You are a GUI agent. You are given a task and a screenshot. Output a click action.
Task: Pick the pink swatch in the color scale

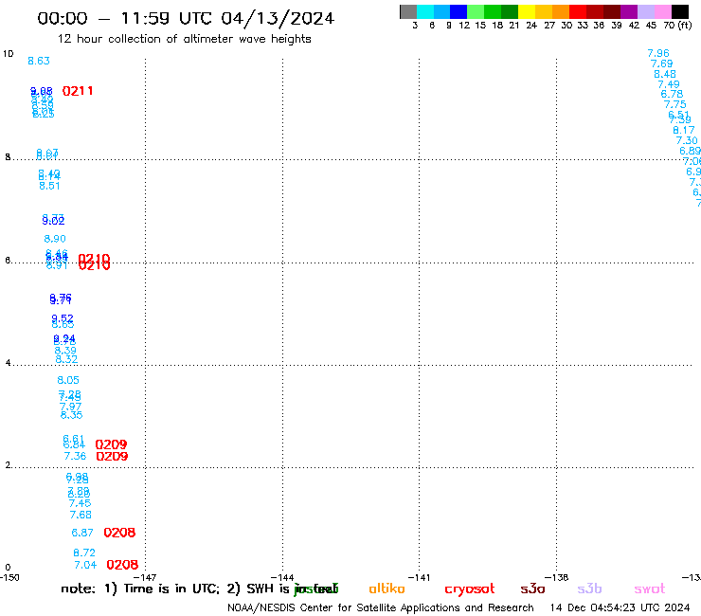[663, 11]
